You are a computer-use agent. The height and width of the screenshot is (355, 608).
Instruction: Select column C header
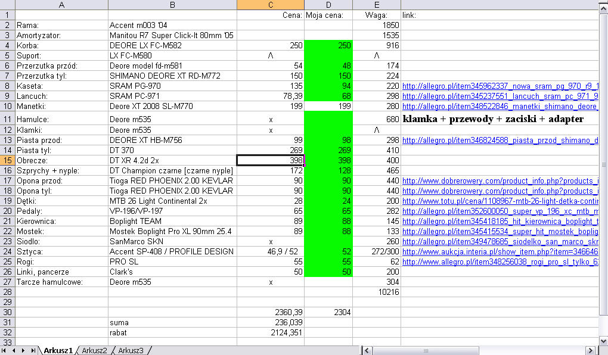[x=271, y=5]
